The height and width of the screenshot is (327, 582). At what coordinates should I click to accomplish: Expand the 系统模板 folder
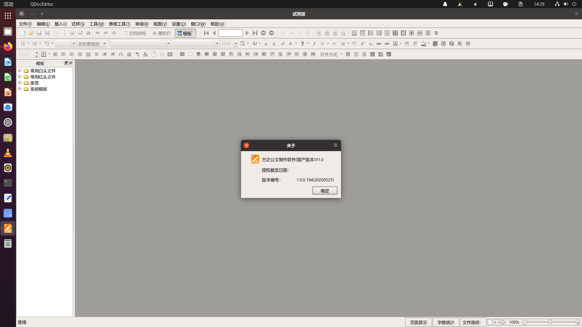coord(20,89)
